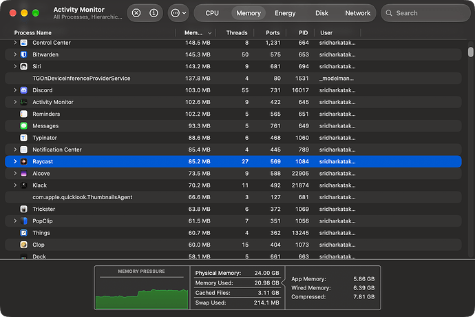Switch to the Network tab

[x=358, y=13]
